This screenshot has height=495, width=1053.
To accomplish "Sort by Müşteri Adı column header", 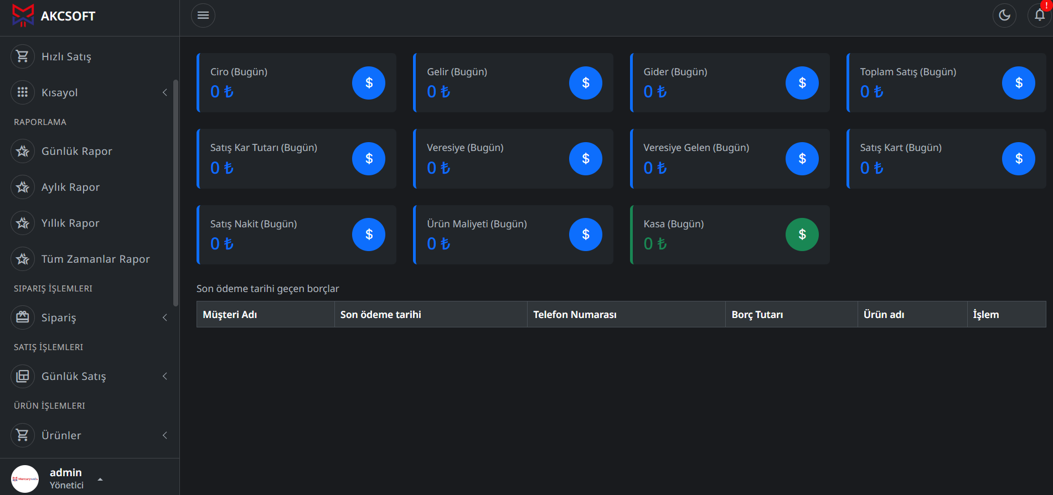I will coord(265,314).
